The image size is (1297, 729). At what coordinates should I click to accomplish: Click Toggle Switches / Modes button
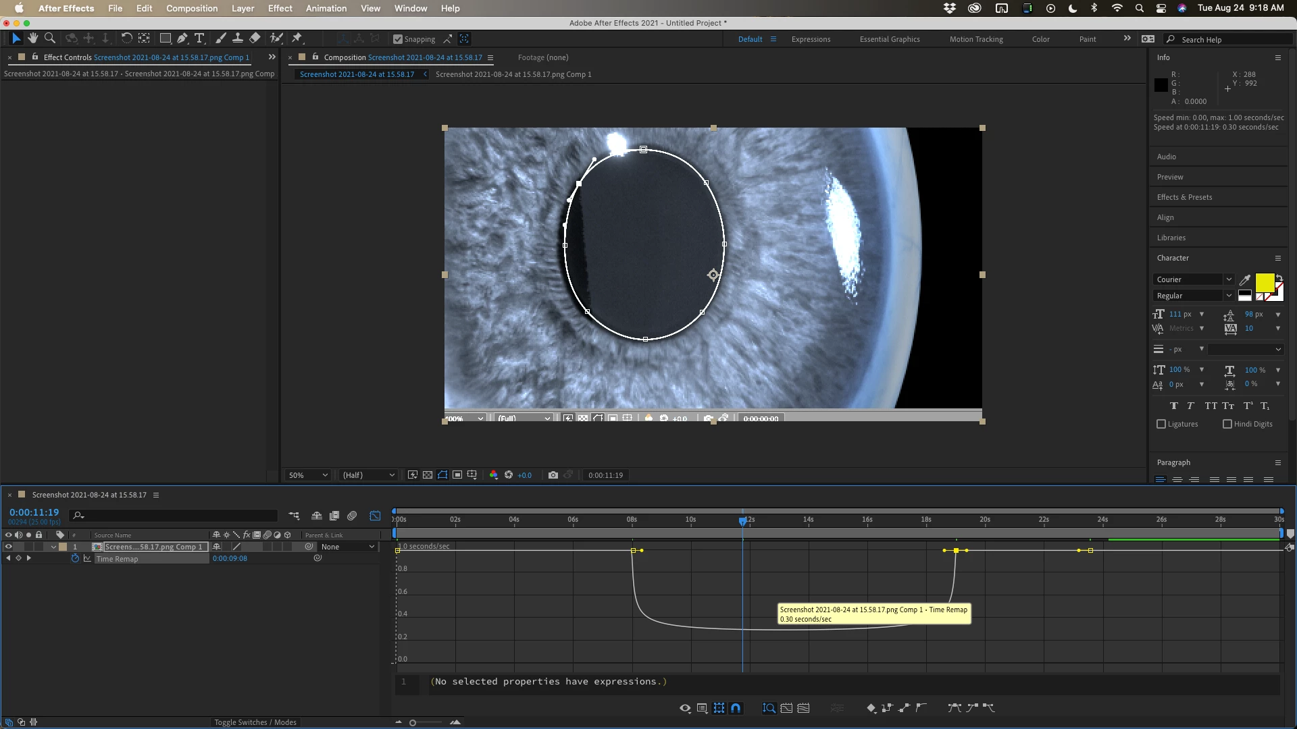[x=255, y=722]
